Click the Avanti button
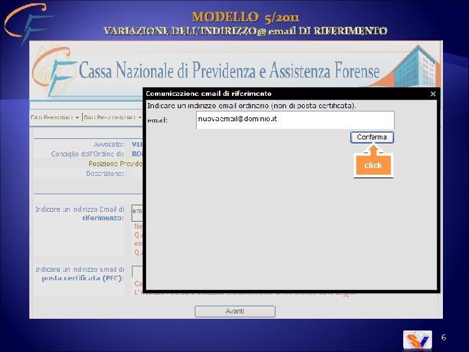 [x=234, y=312]
